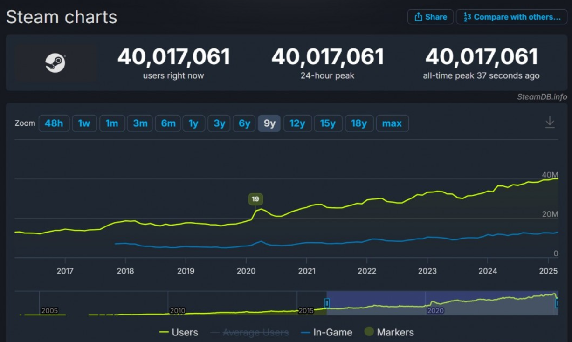The height and width of the screenshot is (342, 572).
Task: Set zoom range to 3y
Action: click(219, 123)
